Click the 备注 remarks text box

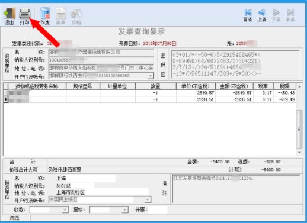coord(236,189)
